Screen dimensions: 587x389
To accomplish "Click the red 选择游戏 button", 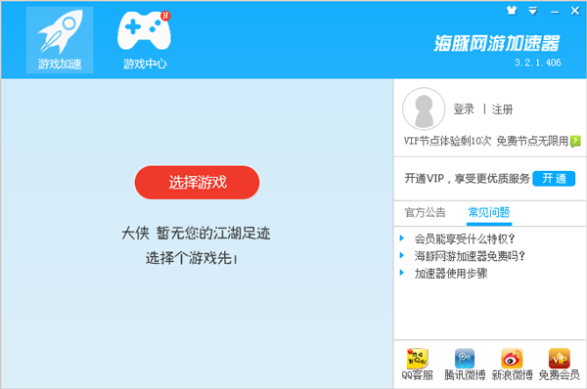I will pyautogui.click(x=197, y=182).
